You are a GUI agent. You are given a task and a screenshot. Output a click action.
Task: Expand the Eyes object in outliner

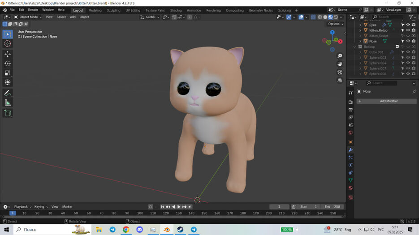360,25
